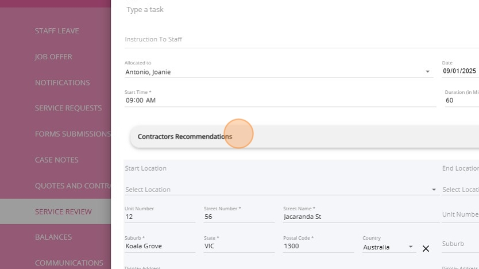
Task: Open the Start Location select dropdown
Action: [434, 190]
